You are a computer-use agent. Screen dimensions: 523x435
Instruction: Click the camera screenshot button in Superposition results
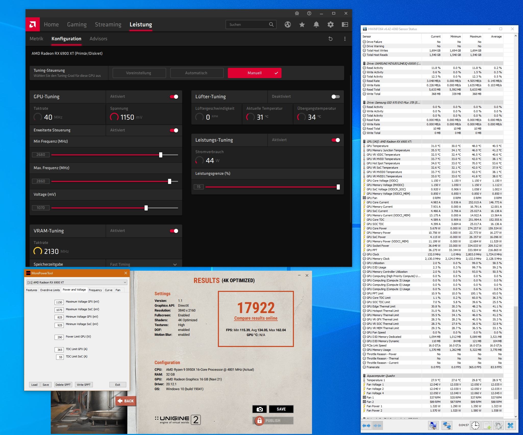pos(259,409)
